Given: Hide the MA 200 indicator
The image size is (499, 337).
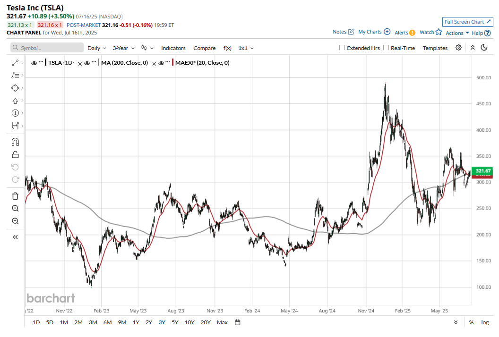Looking at the screenshot, I should [x=87, y=63].
